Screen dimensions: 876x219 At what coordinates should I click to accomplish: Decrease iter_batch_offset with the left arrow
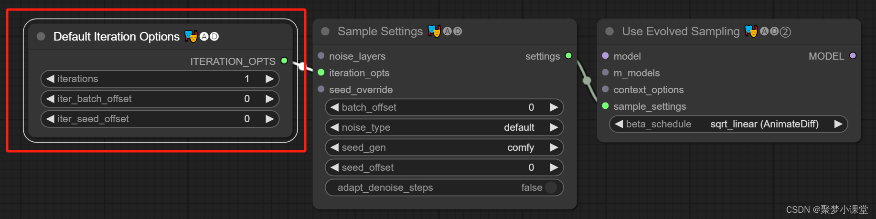coord(50,99)
